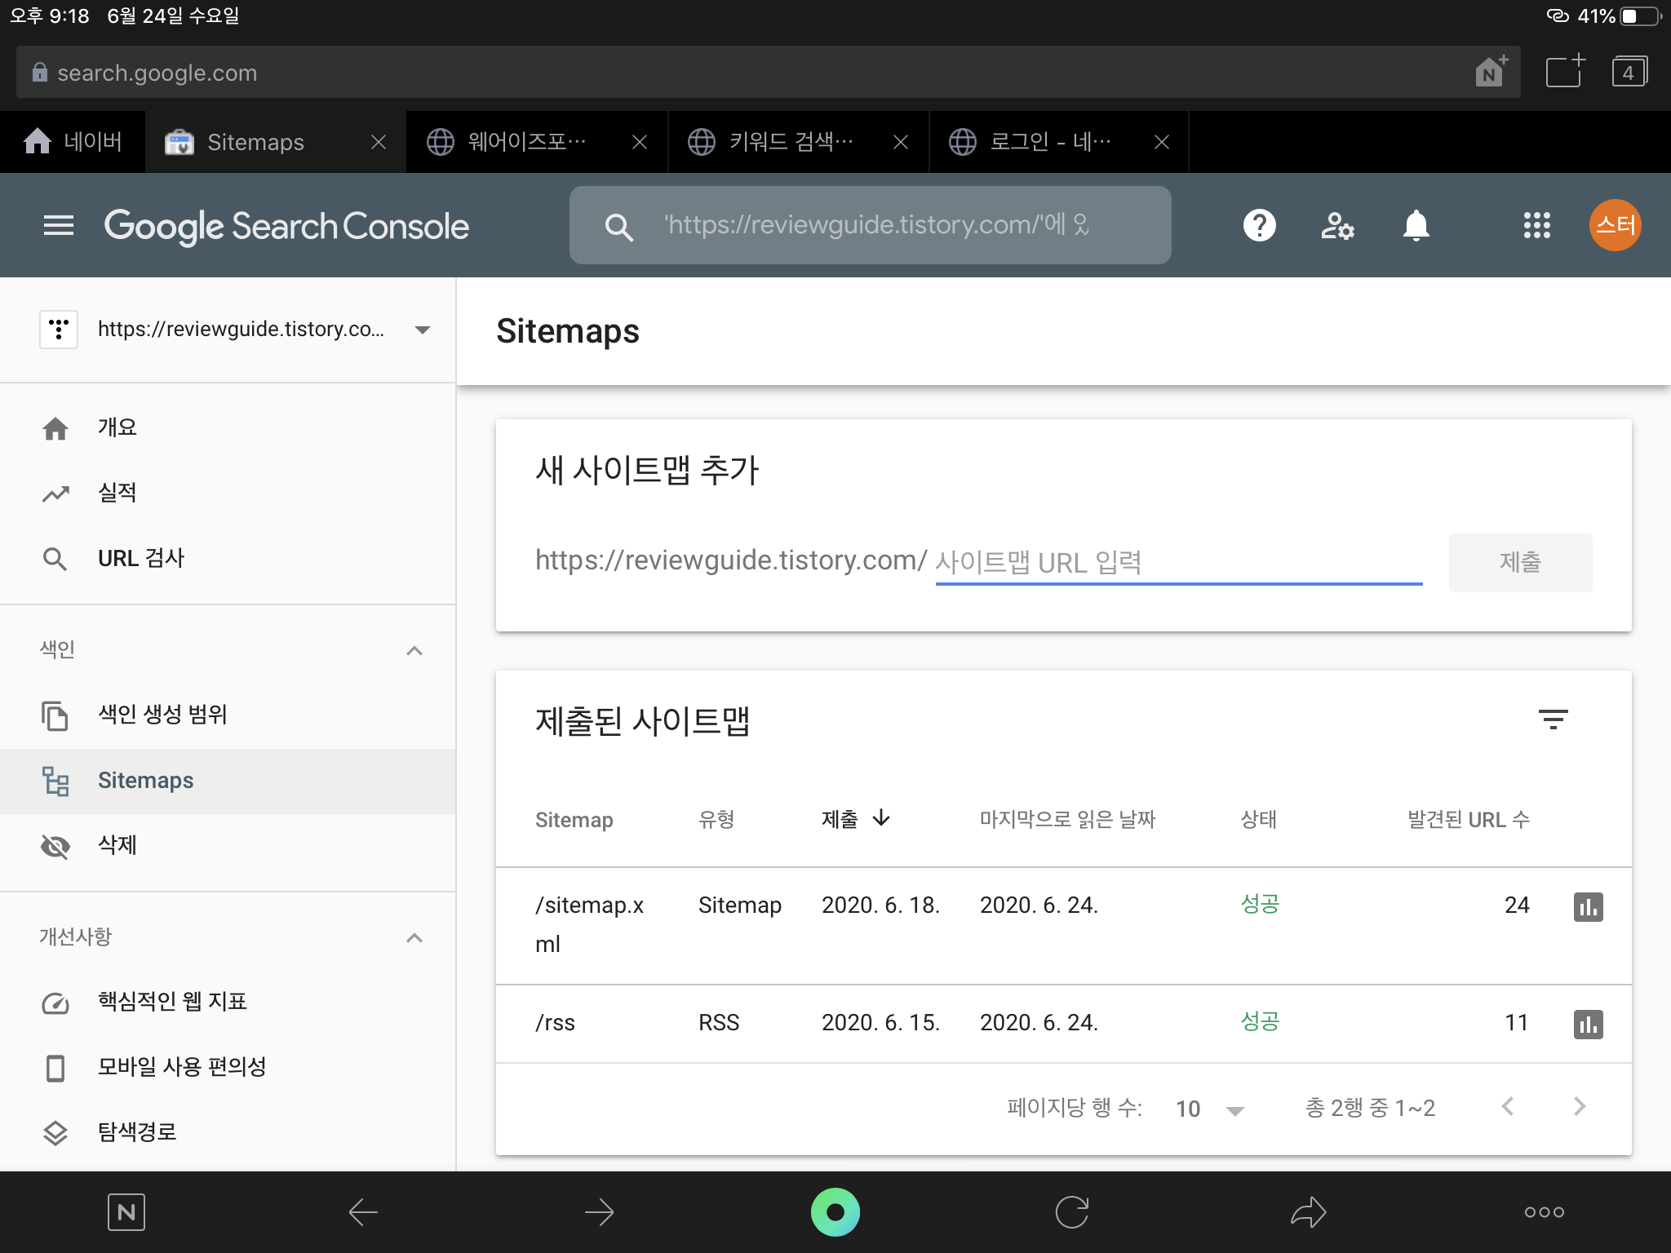
Task: Collapse the 색인 section
Action: tap(414, 650)
